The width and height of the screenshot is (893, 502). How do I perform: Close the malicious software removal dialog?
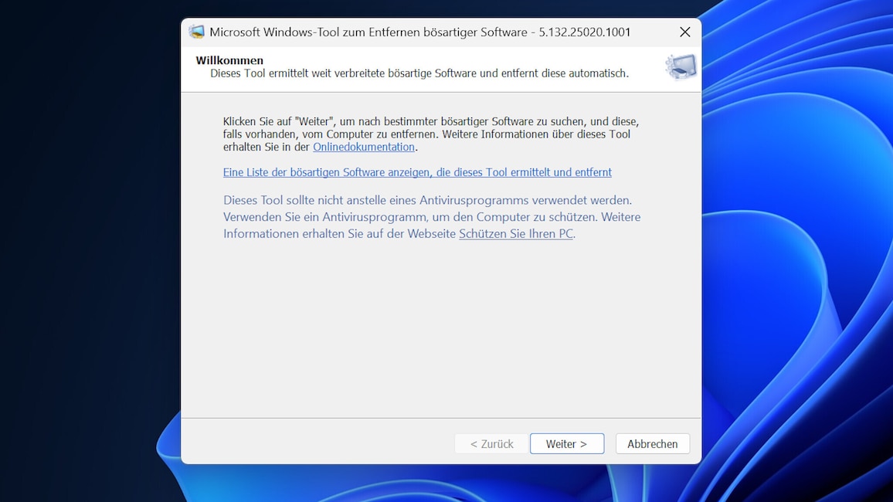pyautogui.click(x=685, y=32)
